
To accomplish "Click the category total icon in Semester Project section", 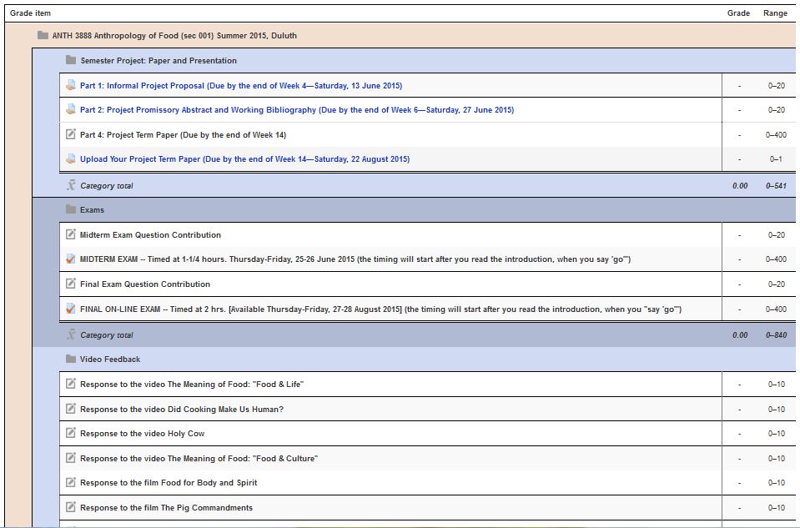I will (70, 185).
